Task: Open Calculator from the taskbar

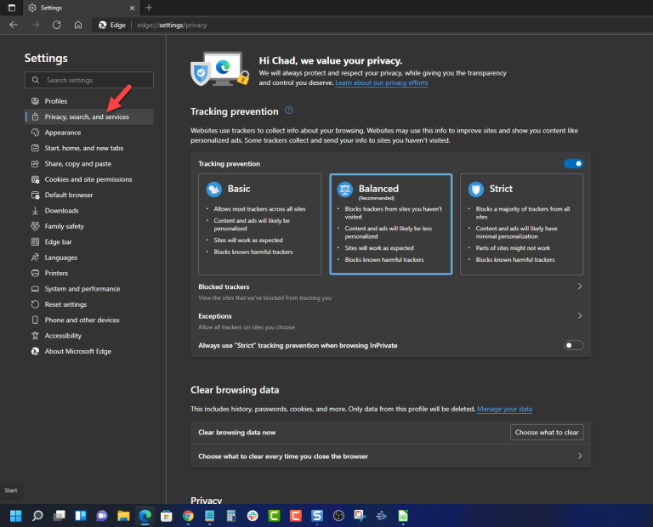Action: [231, 516]
